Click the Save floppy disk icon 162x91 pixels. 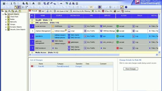pos(4,4)
